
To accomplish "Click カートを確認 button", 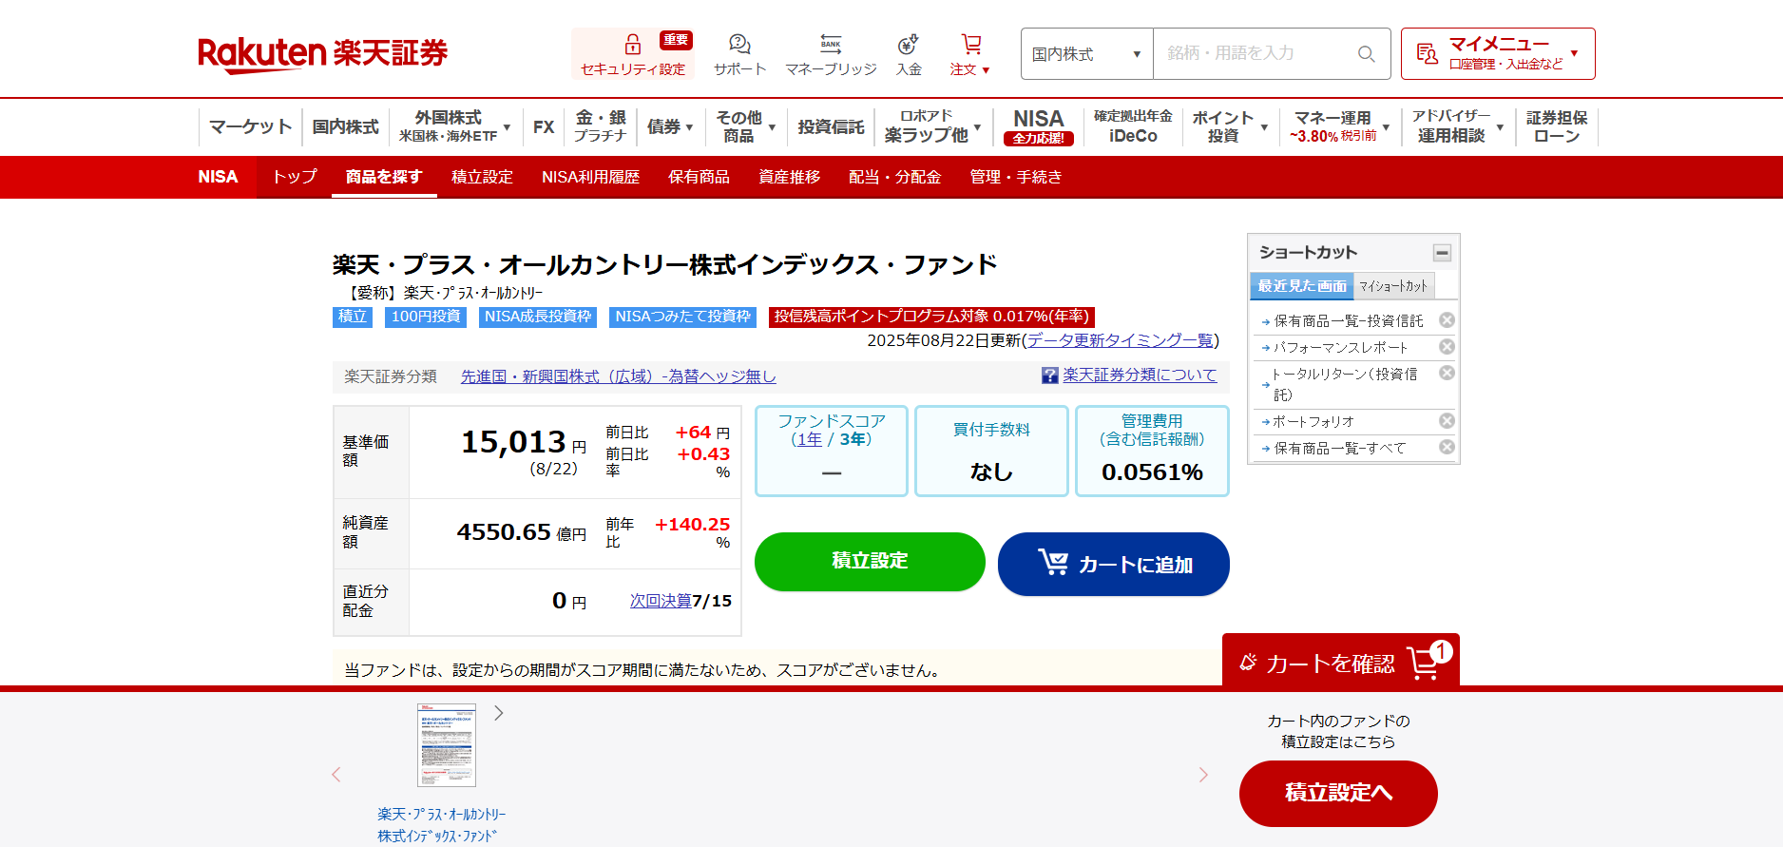I will (x=1340, y=662).
